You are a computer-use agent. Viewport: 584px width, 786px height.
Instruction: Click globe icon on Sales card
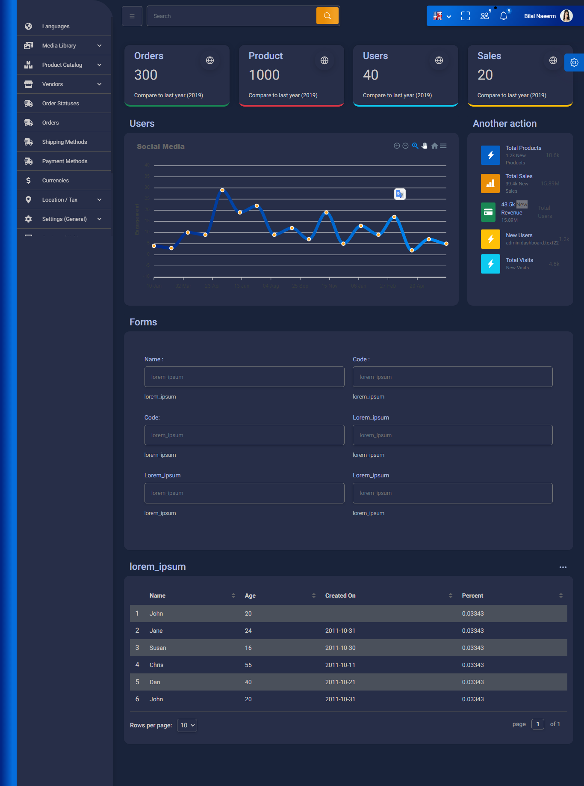tap(553, 60)
